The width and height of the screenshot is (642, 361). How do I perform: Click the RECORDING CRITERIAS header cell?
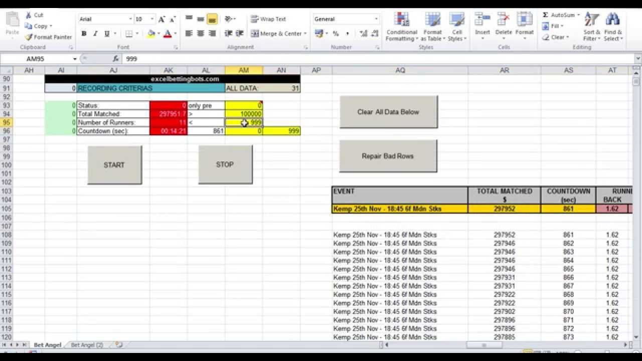151,88
